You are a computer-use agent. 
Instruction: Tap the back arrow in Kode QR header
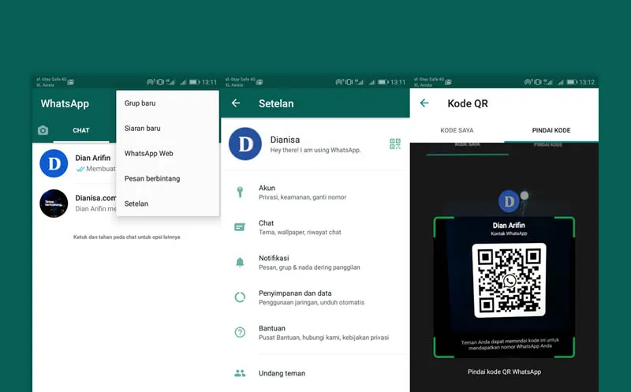(x=424, y=103)
